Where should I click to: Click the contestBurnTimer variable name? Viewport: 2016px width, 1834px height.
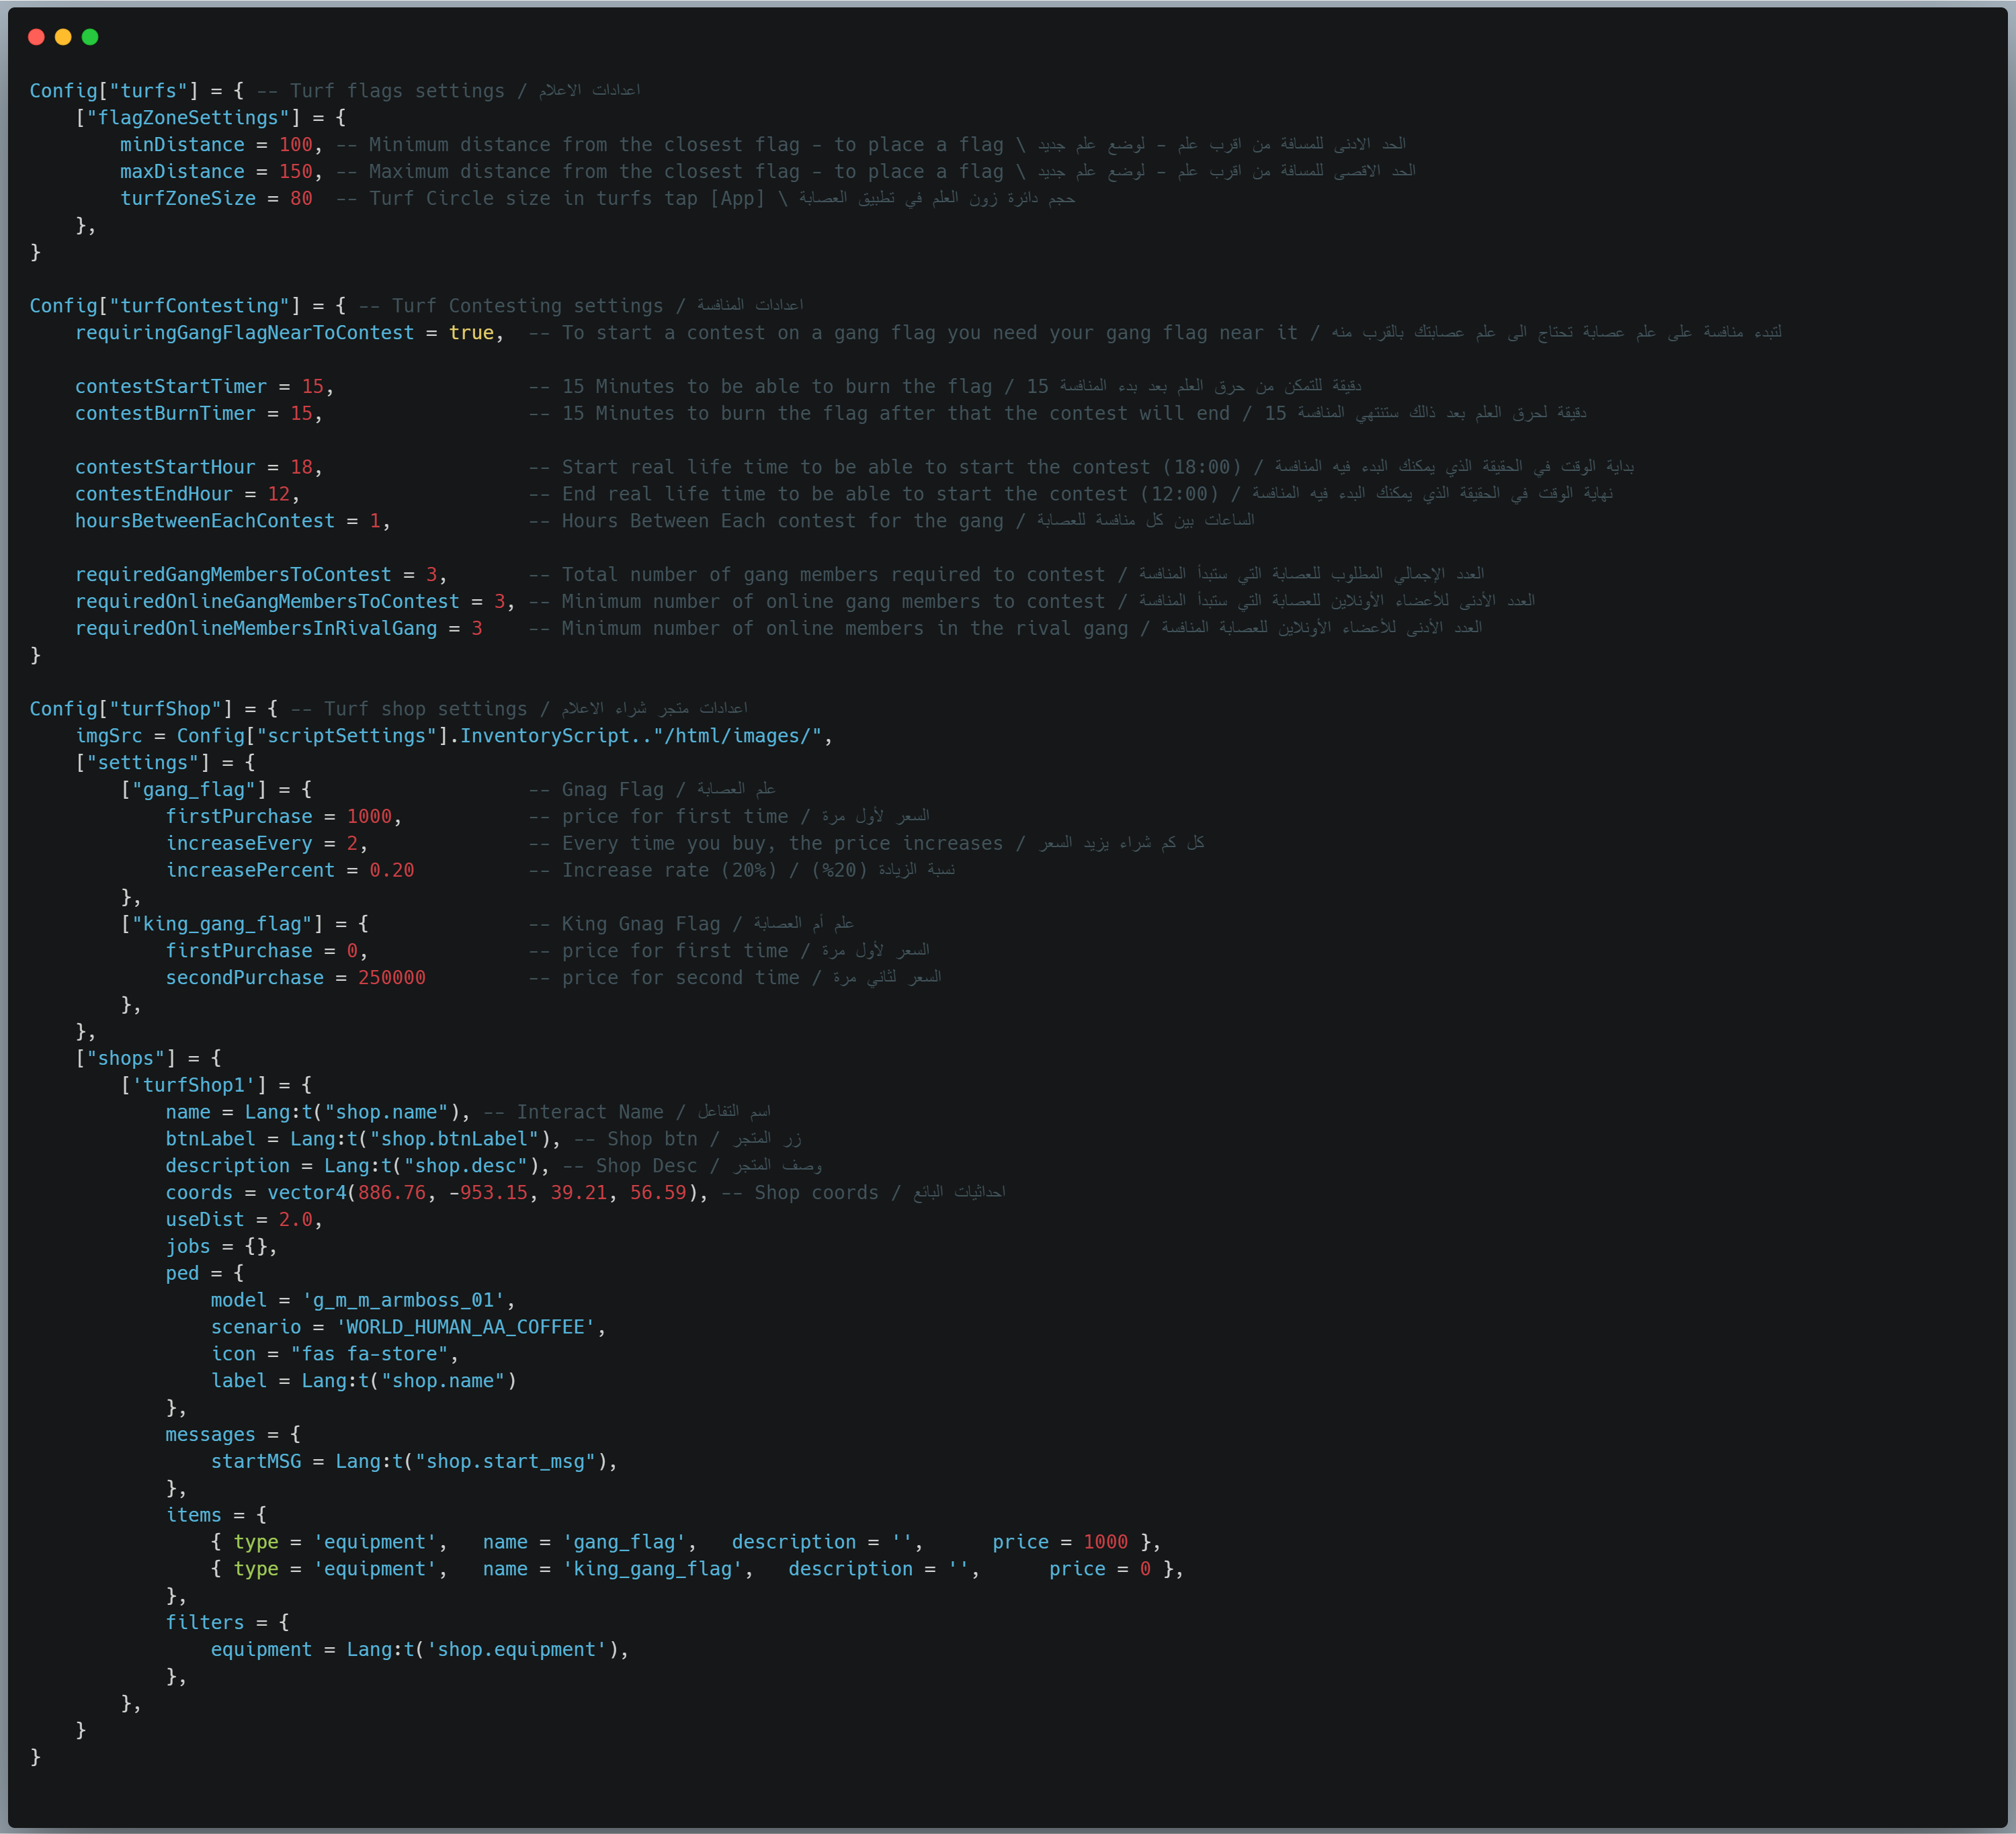[165, 414]
